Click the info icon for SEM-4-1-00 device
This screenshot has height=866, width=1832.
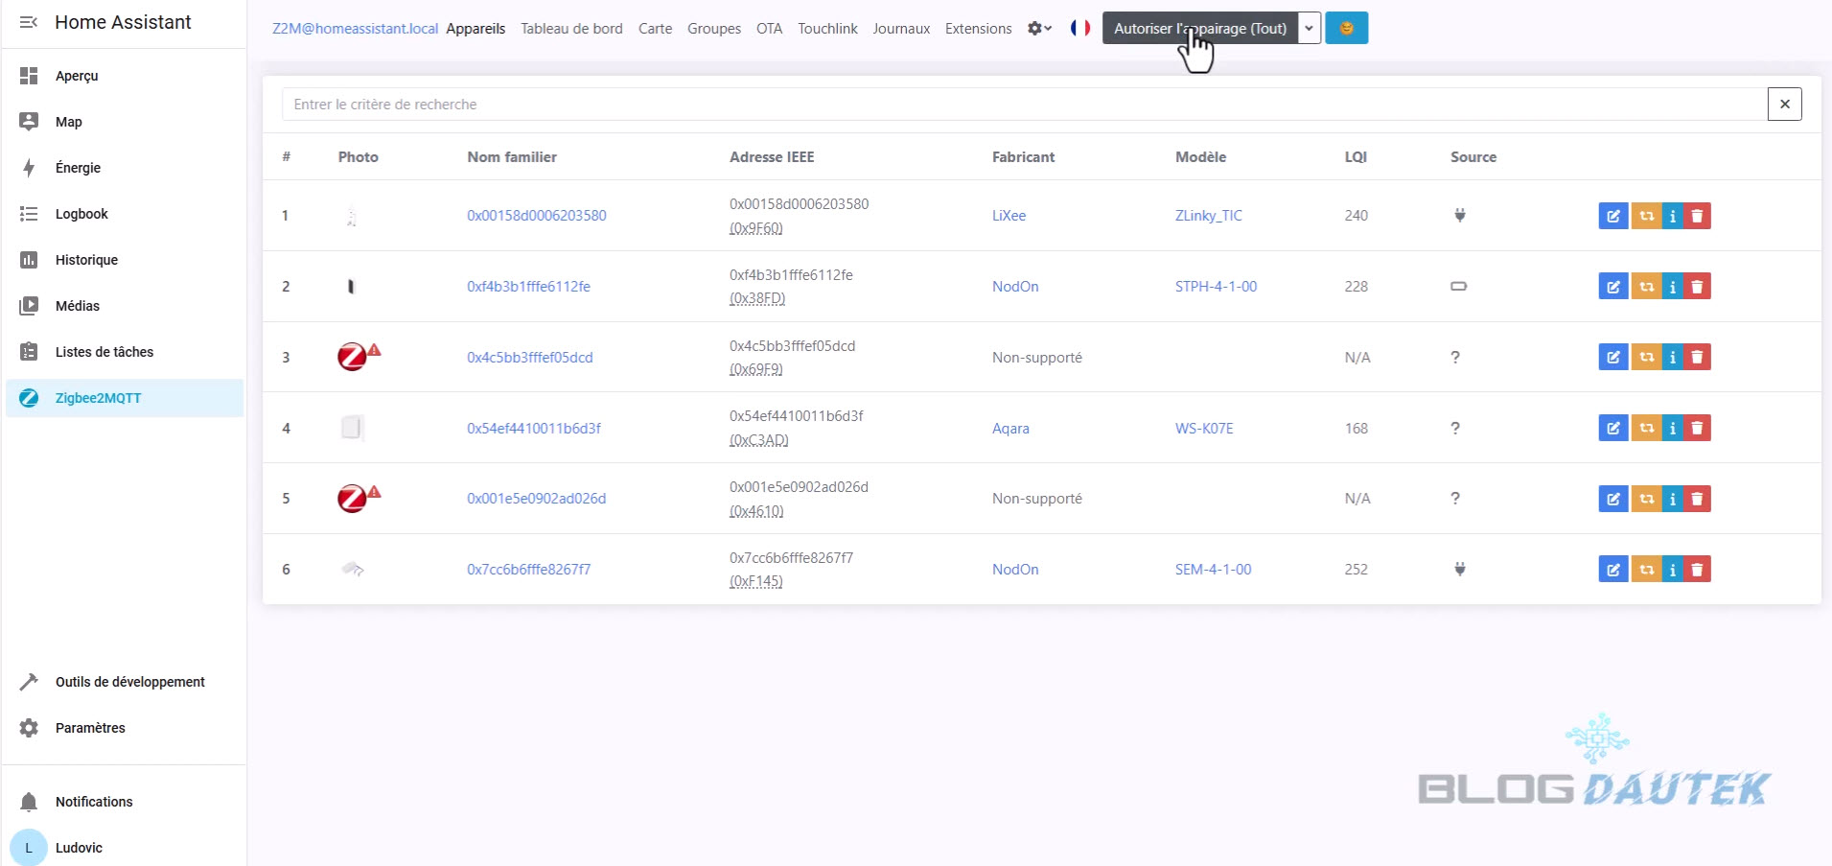tap(1672, 570)
